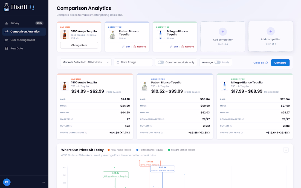This screenshot has width=301, height=188.
Task: Click the calendar icon in Date Range field
Action: point(118,62)
